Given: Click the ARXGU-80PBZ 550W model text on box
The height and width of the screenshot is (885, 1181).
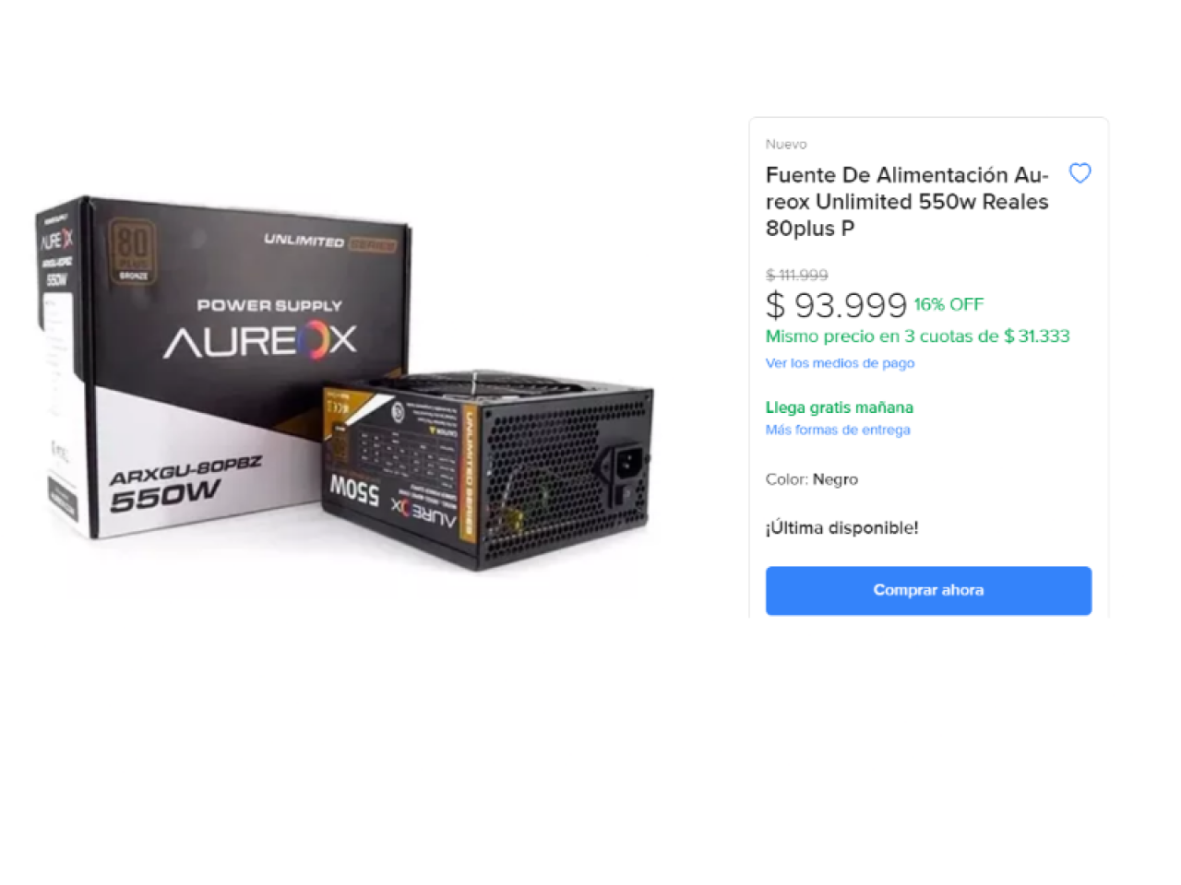Looking at the screenshot, I should click(185, 484).
